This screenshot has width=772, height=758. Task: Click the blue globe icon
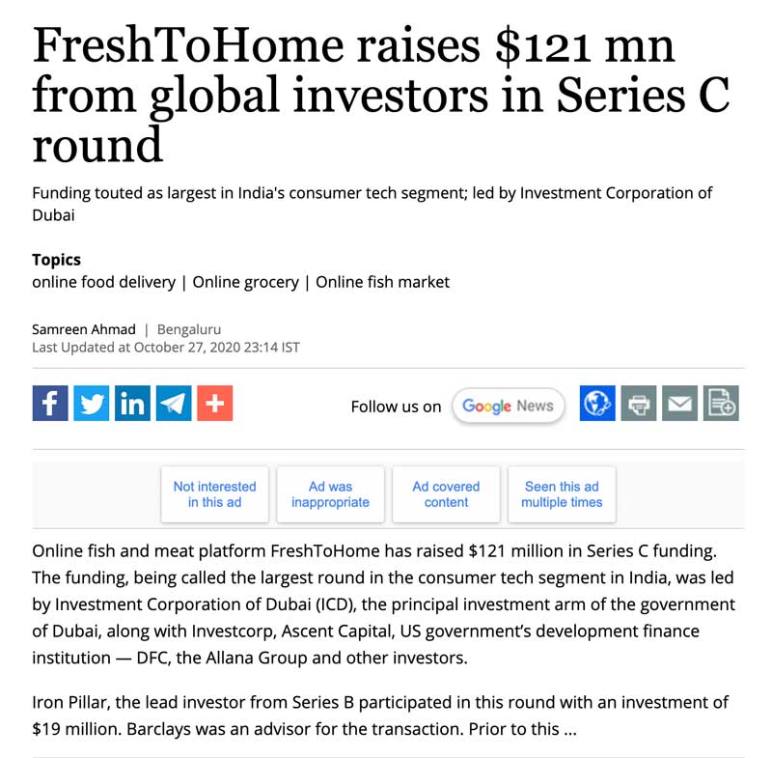click(597, 403)
